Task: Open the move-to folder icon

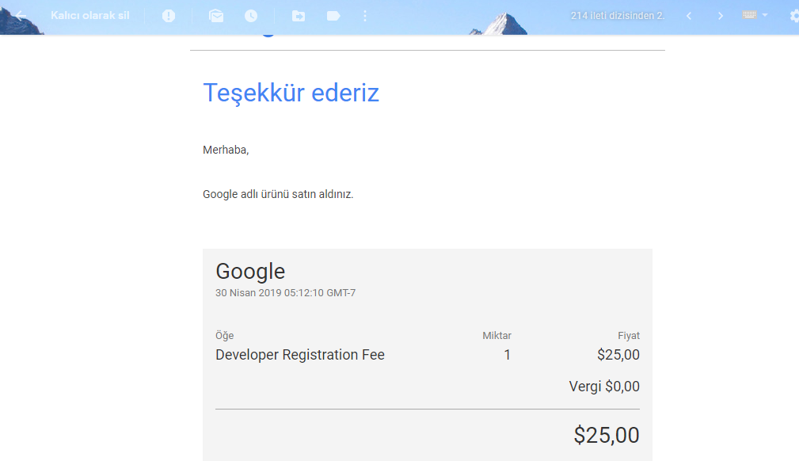Action: pos(299,16)
